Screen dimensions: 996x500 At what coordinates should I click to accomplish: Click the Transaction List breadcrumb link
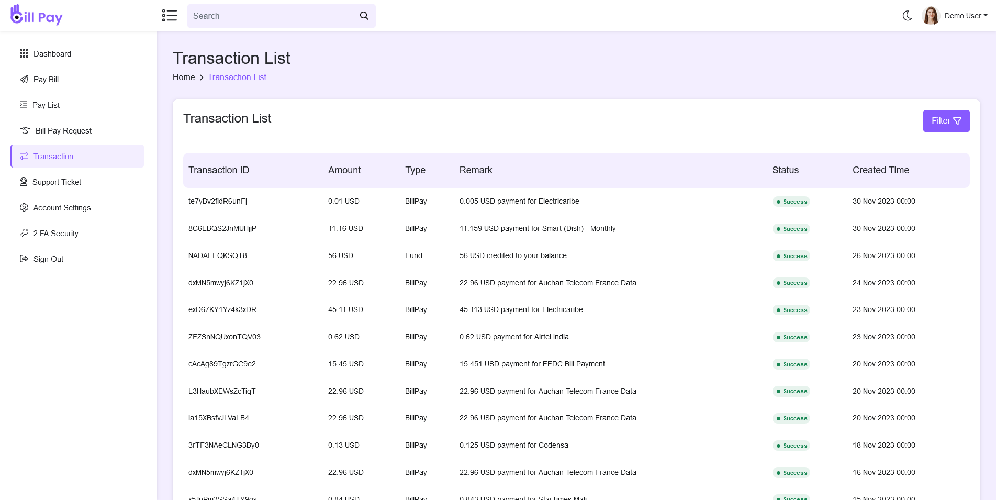237,77
